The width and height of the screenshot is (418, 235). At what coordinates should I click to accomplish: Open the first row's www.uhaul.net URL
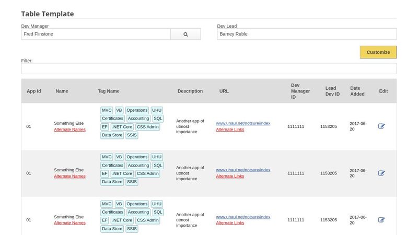point(243,123)
